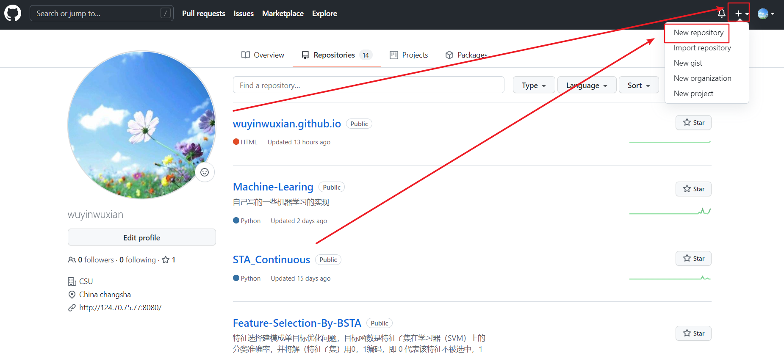Click the Updated 2 days ago text
This screenshot has width=784, height=353.
pos(299,221)
